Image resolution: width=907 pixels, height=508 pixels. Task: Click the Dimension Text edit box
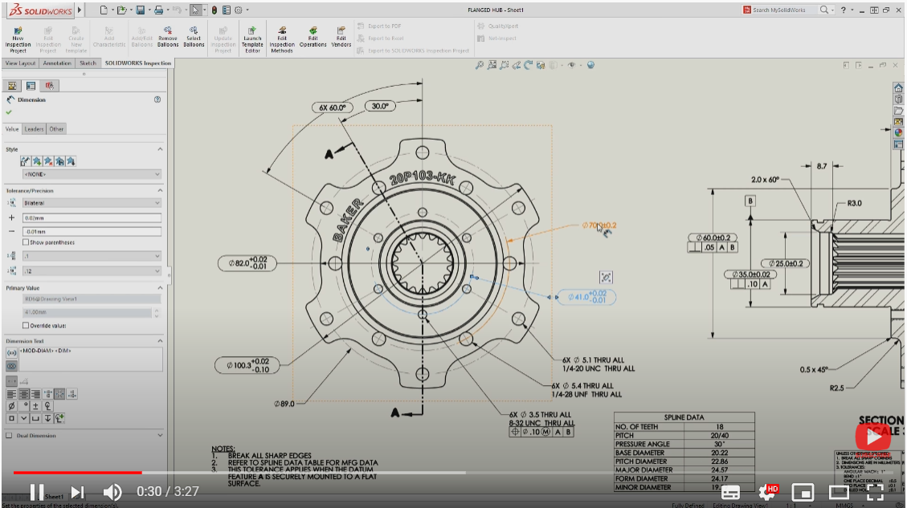coord(92,359)
